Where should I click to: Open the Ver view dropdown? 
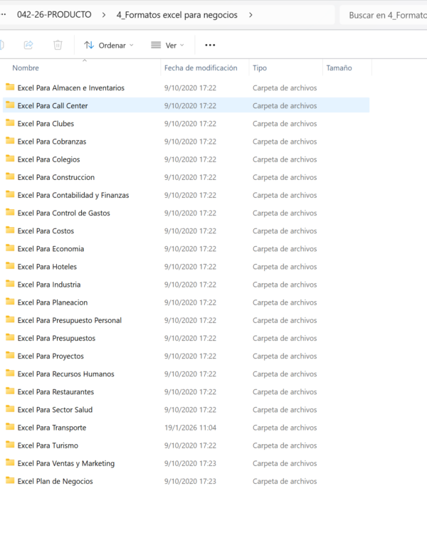click(167, 45)
